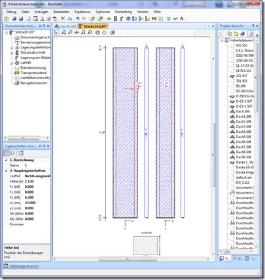Viewport: 265px width, 280px height.
Task: Click the categorized sort icon in the Eigenschaften panel
Action: click(x=7, y=153)
